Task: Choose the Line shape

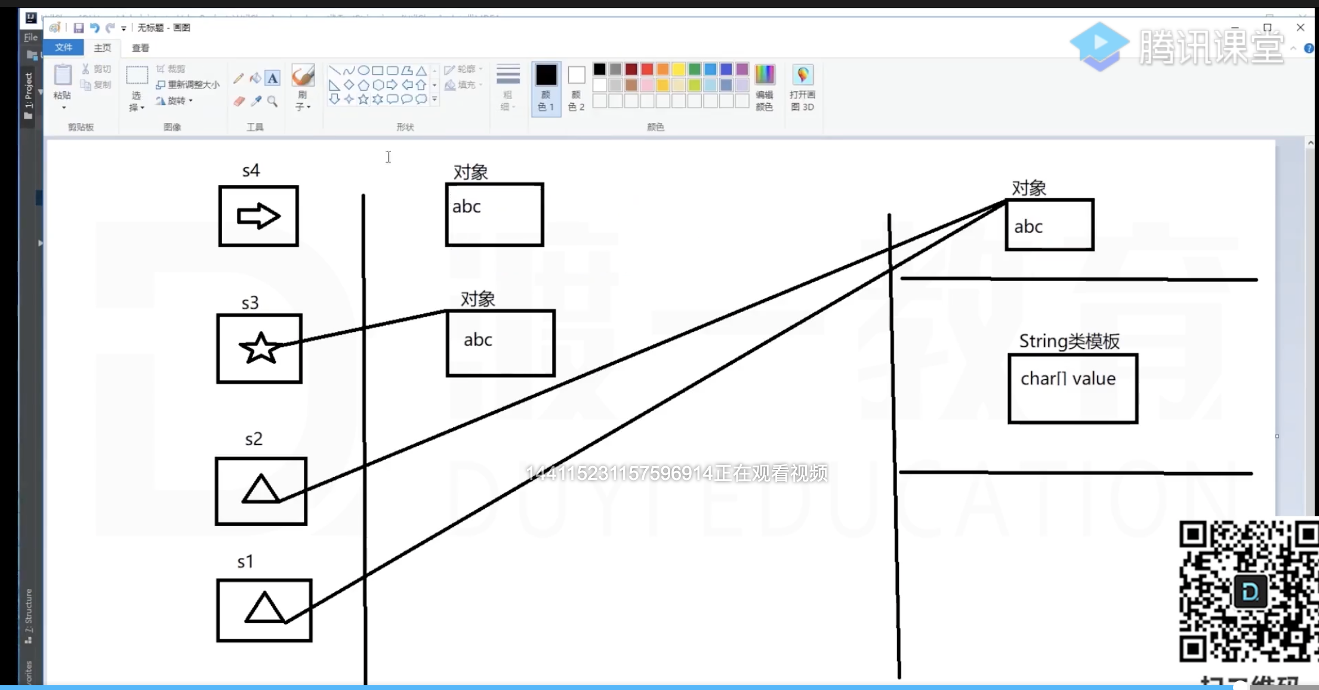Action: (334, 70)
